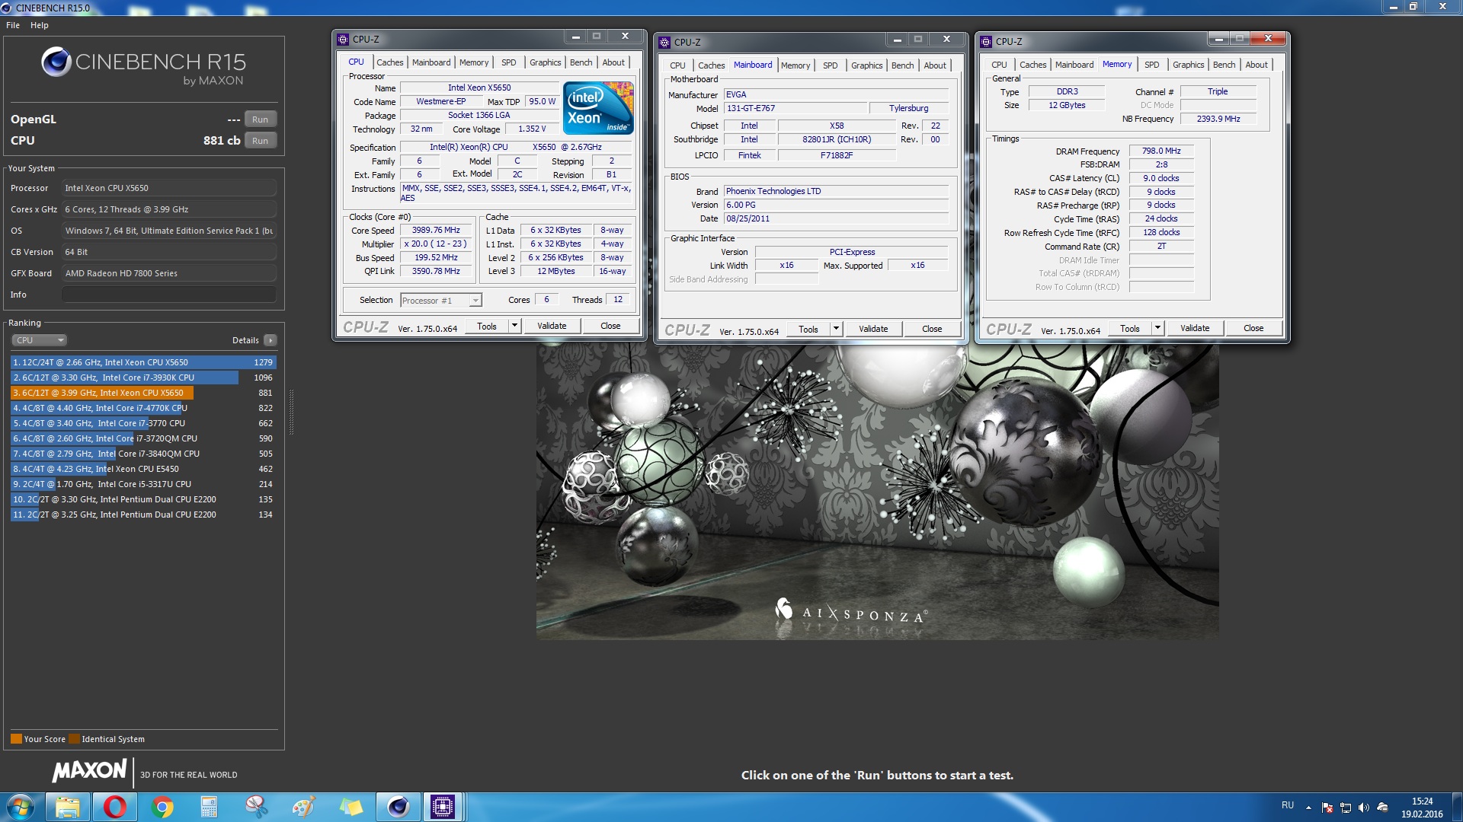The image size is (1463, 822).
Task: Run the OpenGL benchmark
Action: point(260,119)
